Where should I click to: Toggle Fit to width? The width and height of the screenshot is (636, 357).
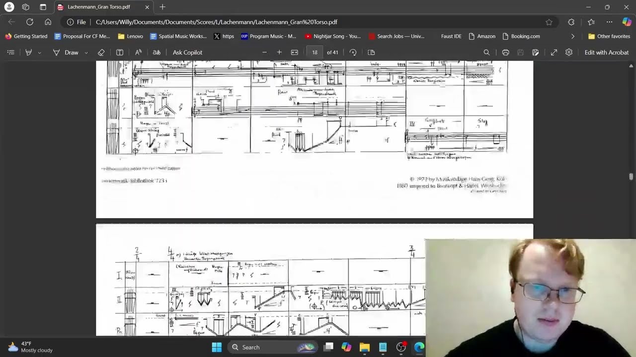tap(294, 52)
